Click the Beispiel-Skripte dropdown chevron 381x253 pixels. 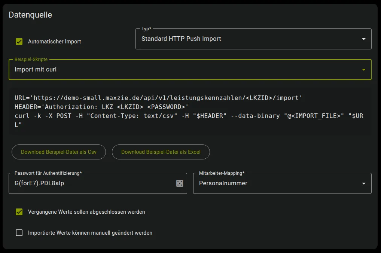click(363, 69)
